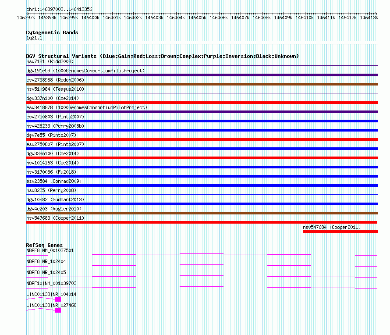The image size is (390, 335).
Task: Open variant nsv547684 (Cooper2011)
Action: [332, 227]
